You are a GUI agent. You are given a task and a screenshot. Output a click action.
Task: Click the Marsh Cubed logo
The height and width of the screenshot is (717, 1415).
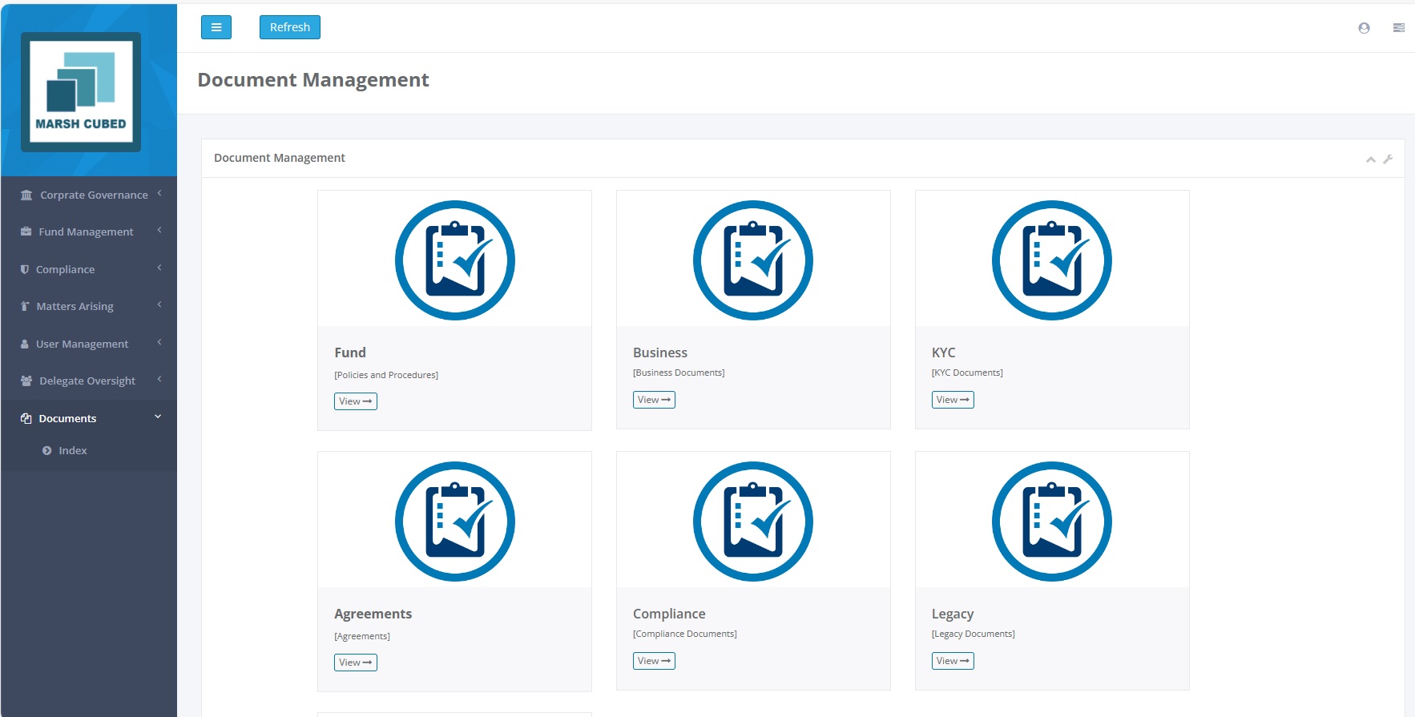(x=81, y=92)
